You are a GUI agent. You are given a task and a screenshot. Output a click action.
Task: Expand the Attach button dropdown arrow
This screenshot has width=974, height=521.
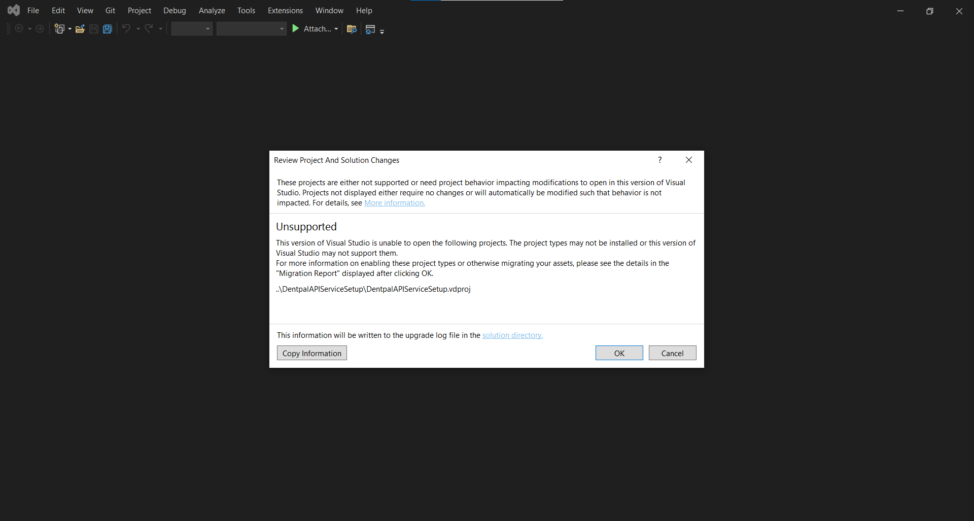pyautogui.click(x=336, y=29)
